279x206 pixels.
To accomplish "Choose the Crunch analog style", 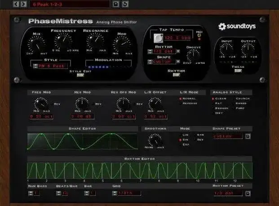I will pos(241,98).
